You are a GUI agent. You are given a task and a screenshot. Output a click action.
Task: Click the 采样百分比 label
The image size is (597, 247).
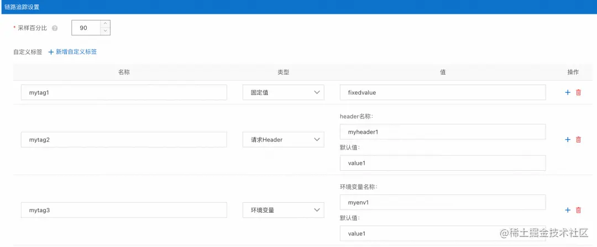[x=33, y=28]
